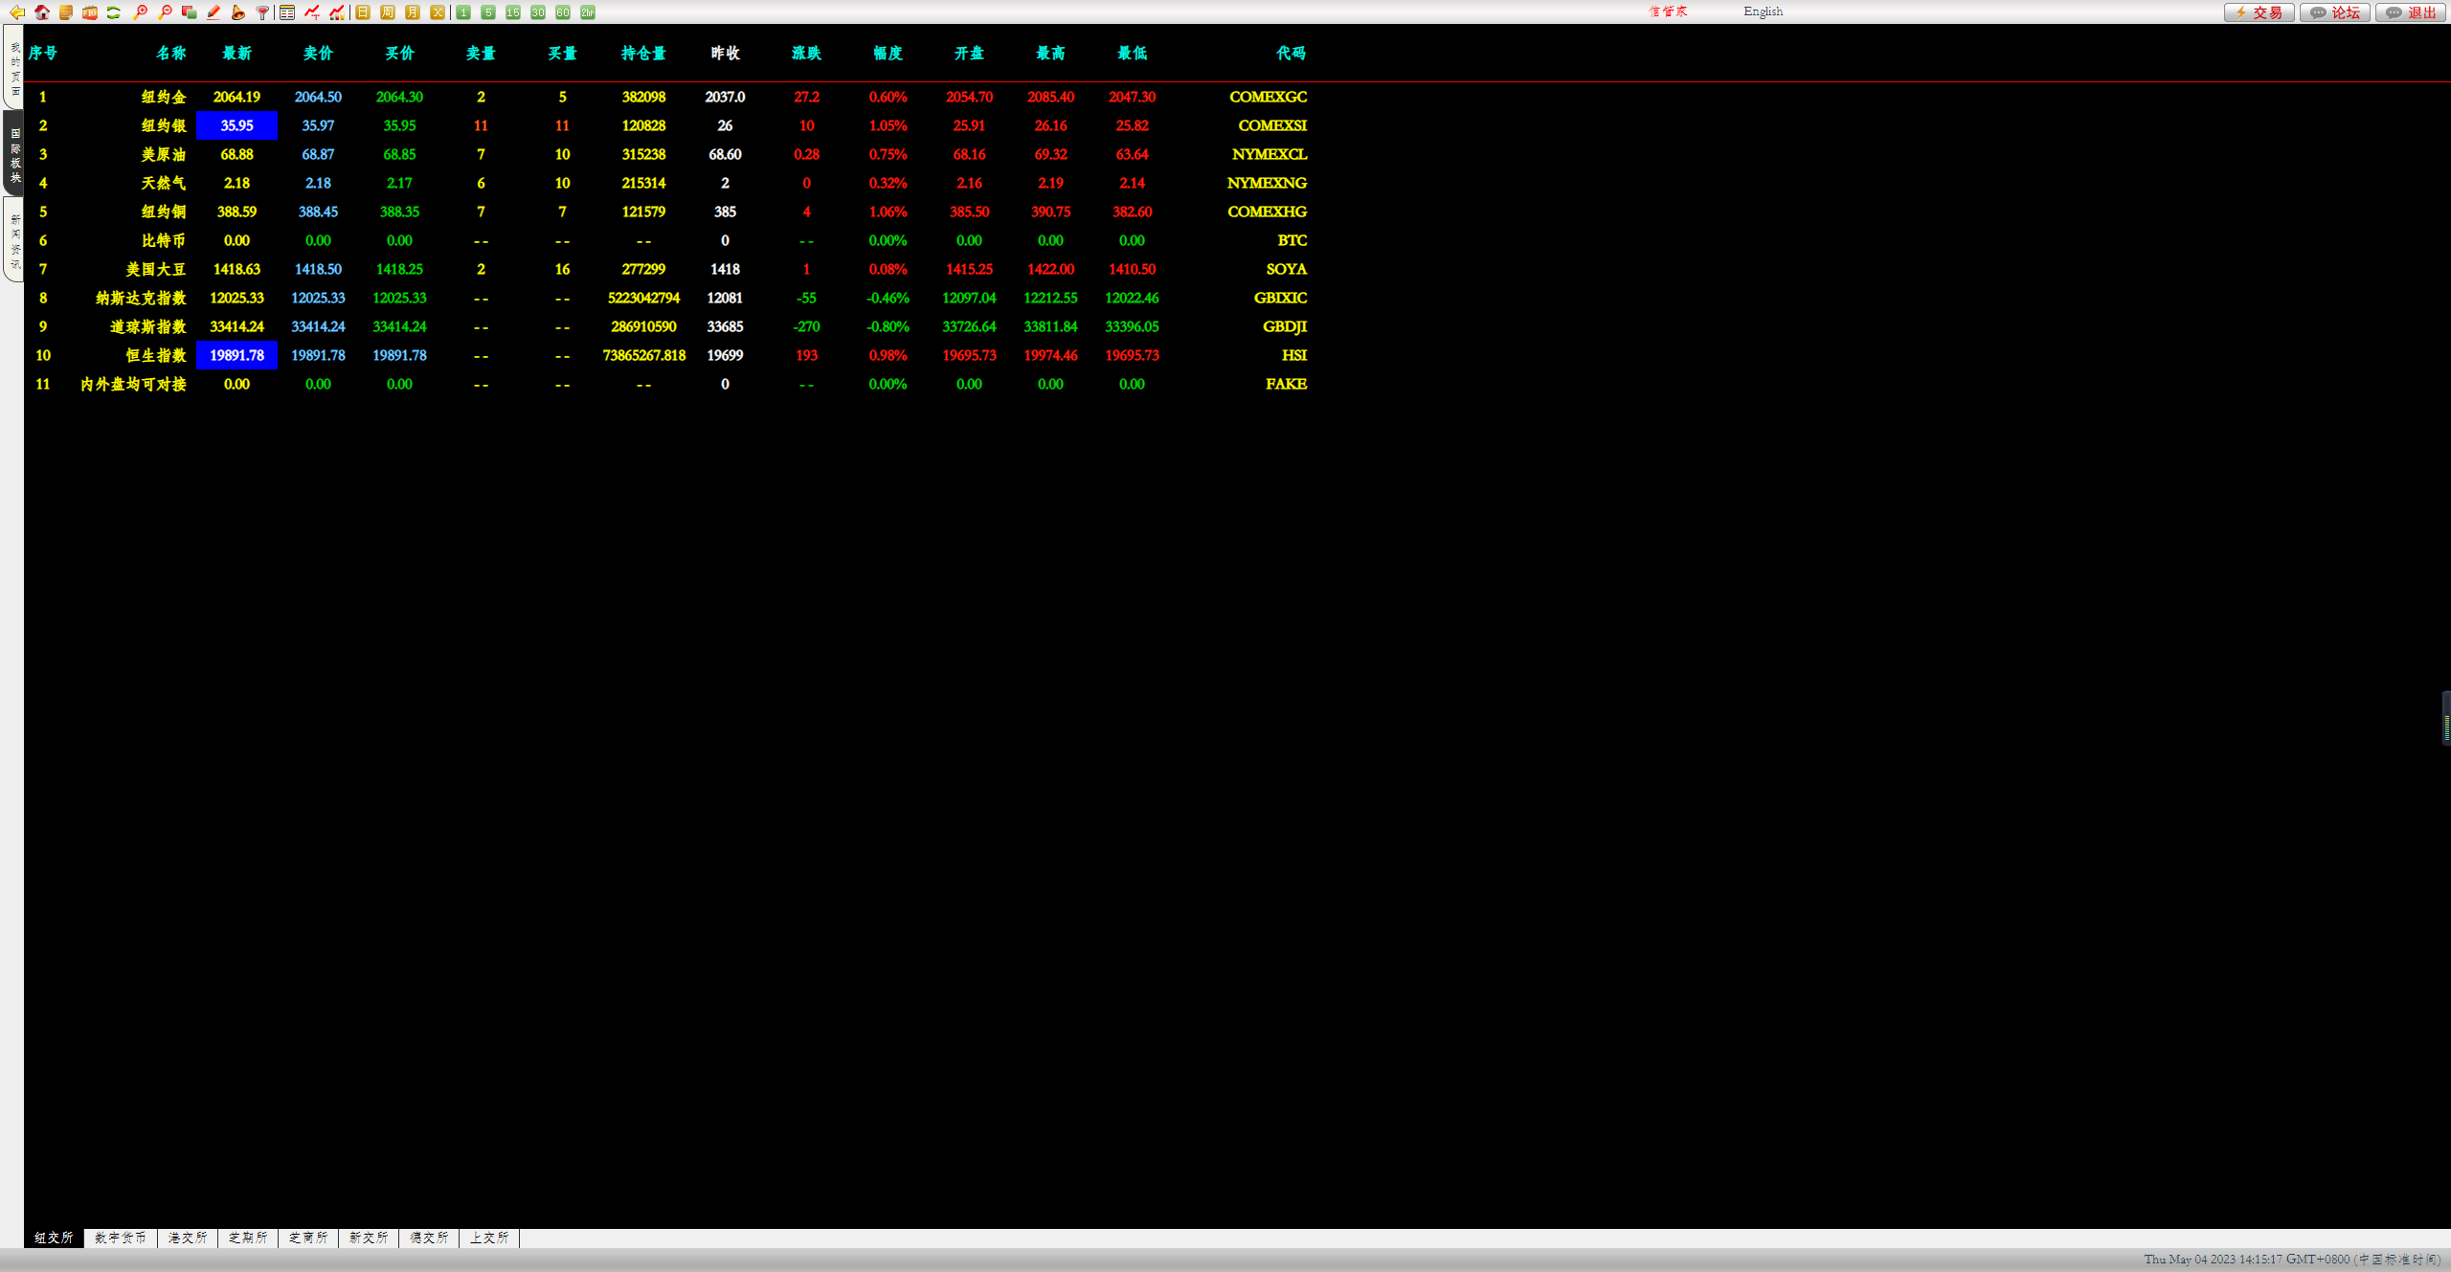Open the 论坛 forum button
The image size is (2451, 1272).
tap(2335, 12)
